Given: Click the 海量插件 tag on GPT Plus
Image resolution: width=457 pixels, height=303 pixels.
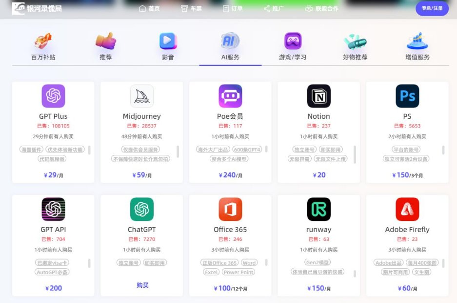Looking at the screenshot, I should click(32, 150).
